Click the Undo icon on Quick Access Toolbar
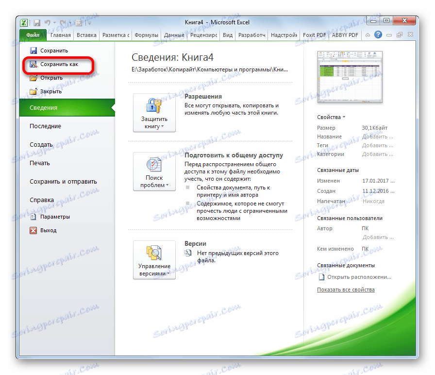The width and height of the screenshot is (435, 375). 48,22
